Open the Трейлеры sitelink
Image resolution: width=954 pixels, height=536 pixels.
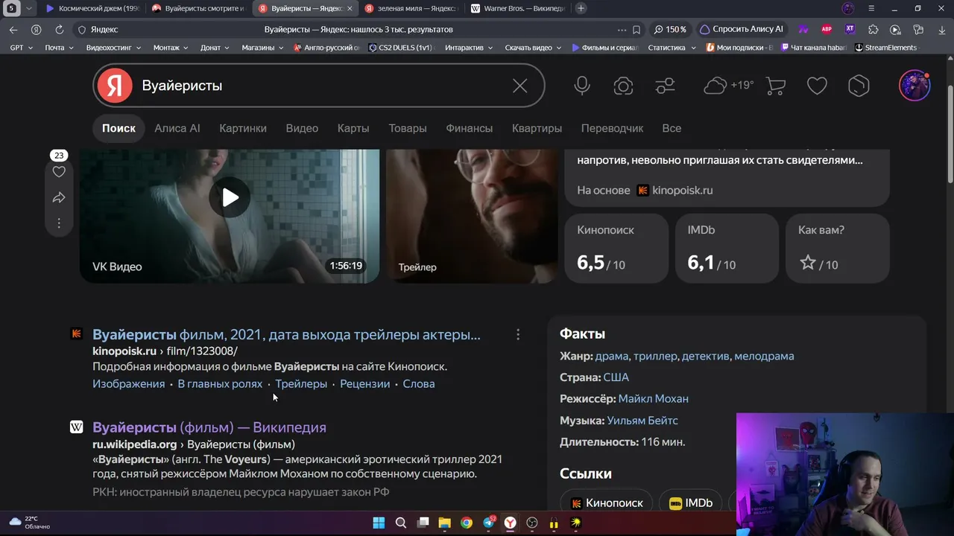click(x=301, y=384)
